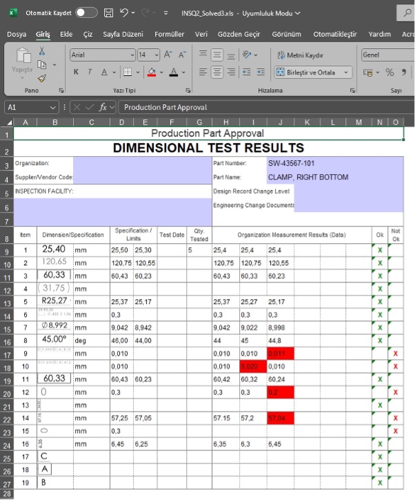This screenshot has height=500, width=415.
Task: Click Metni Kaydır wrap text button
Action: tap(301, 55)
